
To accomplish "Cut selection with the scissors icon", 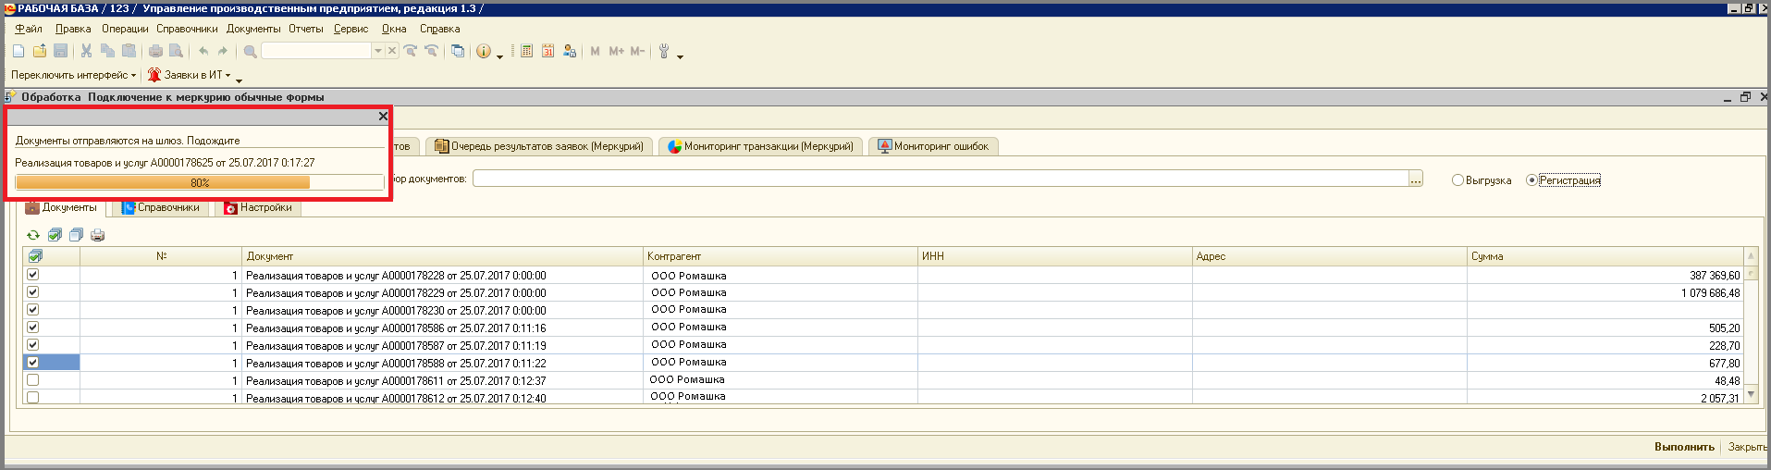I will point(86,51).
